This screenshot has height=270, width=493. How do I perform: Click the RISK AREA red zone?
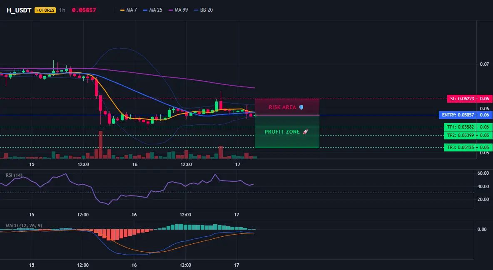click(x=287, y=107)
